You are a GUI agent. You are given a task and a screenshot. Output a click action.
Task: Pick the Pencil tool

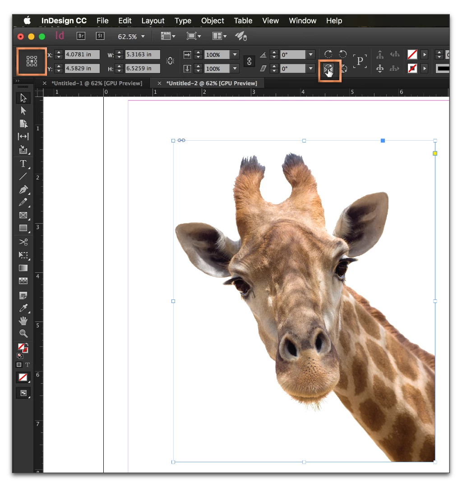tap(23, 202)
